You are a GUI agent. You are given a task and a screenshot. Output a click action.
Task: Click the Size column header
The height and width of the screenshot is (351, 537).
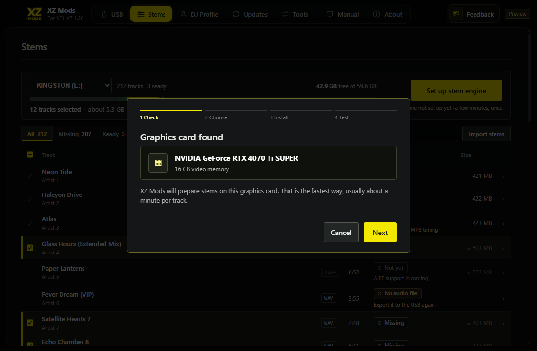[x=466, y=155]
